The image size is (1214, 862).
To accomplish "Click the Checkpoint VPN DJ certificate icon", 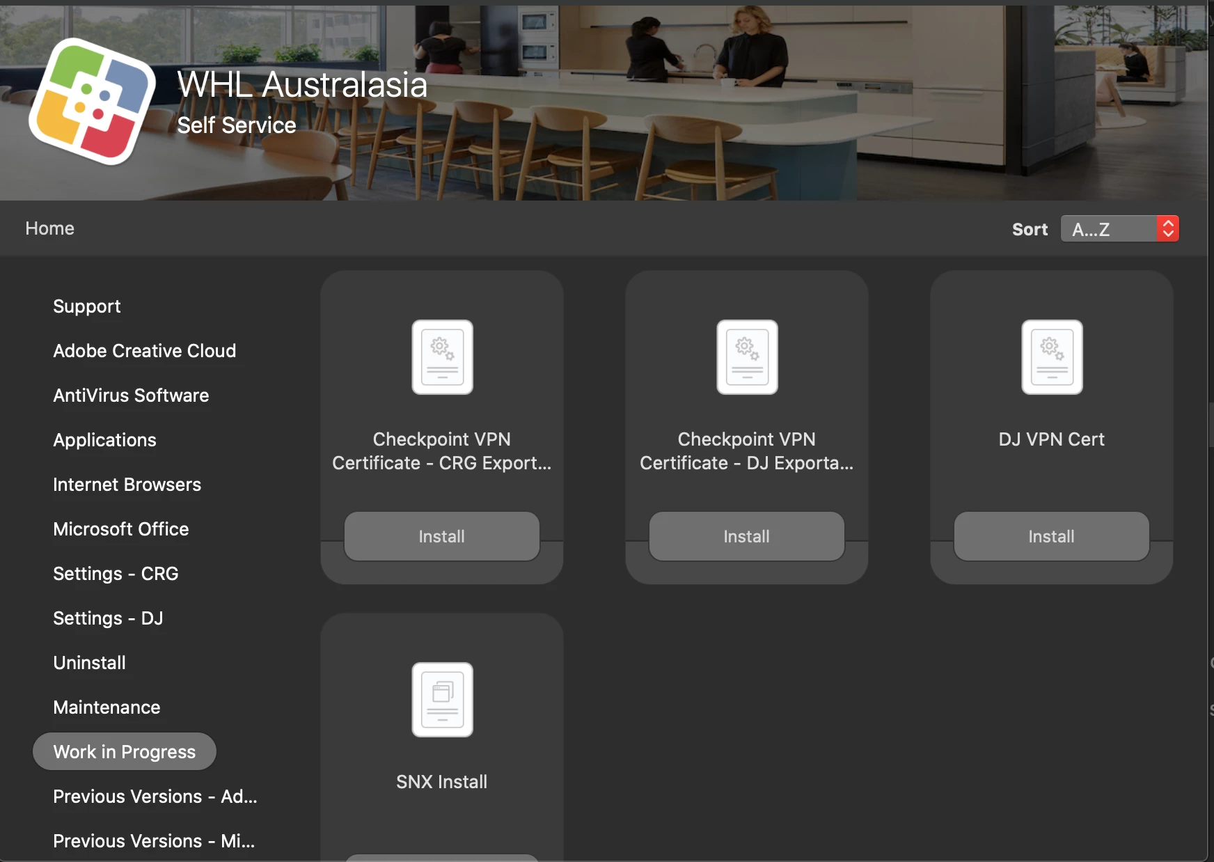I will (x=747, y=357).
